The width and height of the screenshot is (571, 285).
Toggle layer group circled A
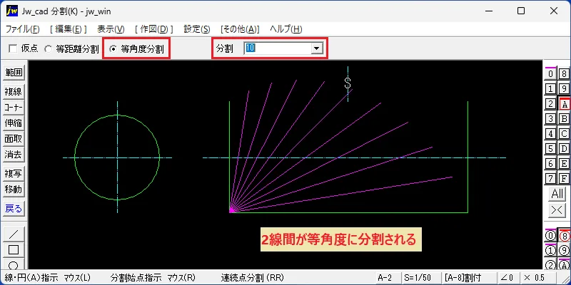pos(564,265)
